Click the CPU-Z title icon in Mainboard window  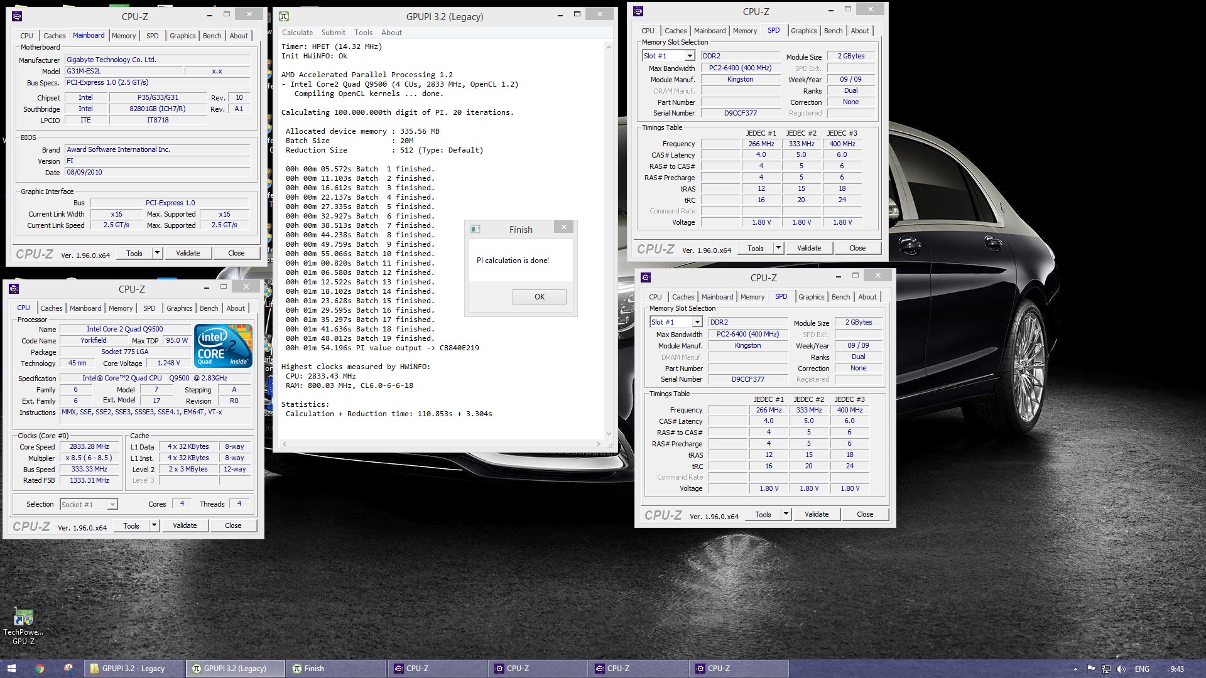(17, 16)
